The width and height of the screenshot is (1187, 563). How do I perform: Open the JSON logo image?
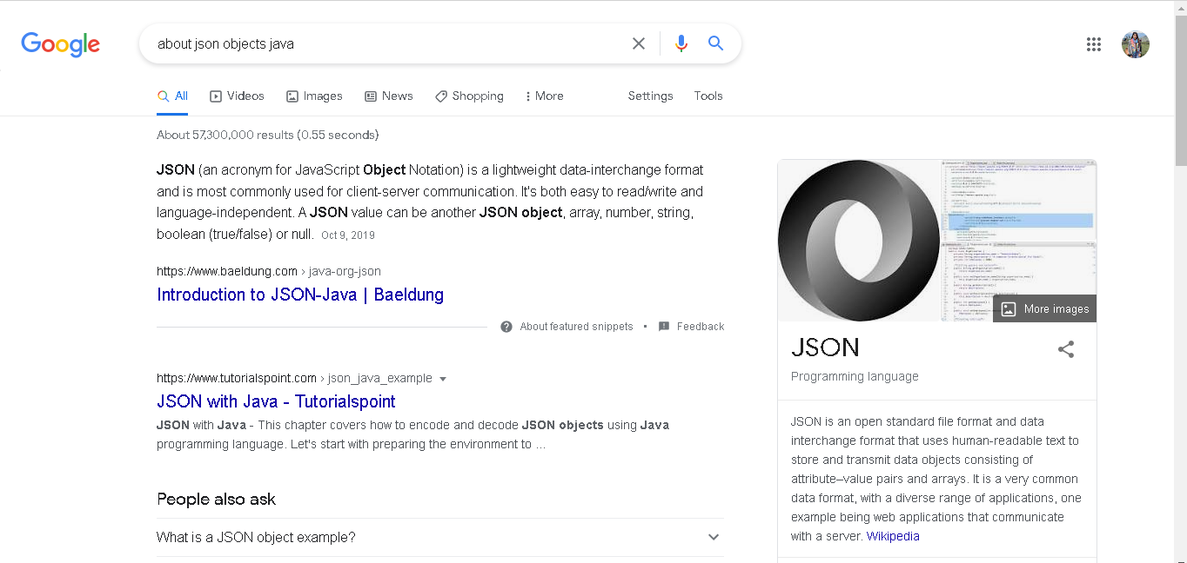859,241
